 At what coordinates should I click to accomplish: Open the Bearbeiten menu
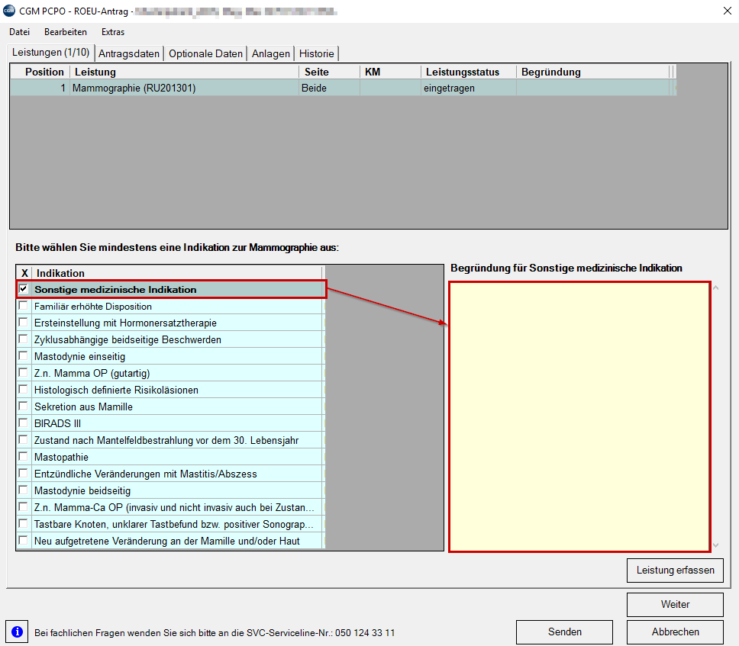[66, 32]
